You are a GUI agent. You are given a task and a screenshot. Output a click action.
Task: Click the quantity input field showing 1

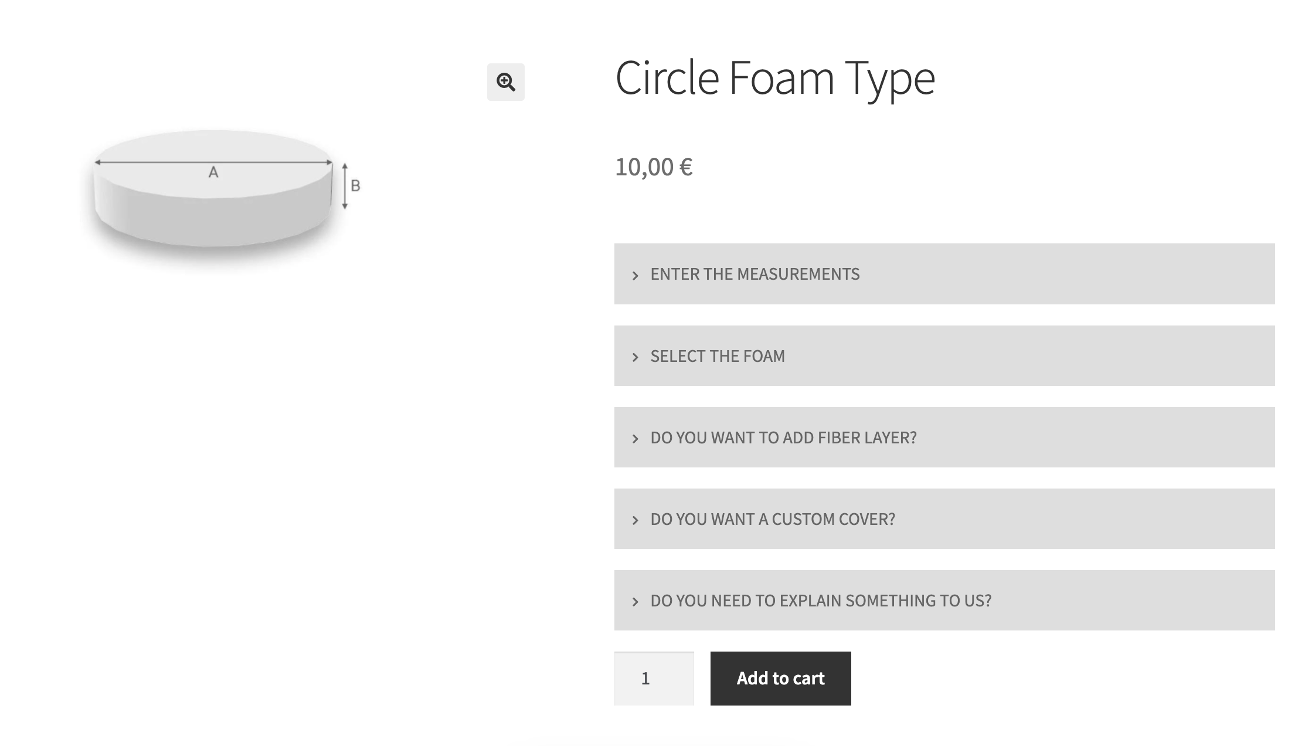[x=654, y=679]
